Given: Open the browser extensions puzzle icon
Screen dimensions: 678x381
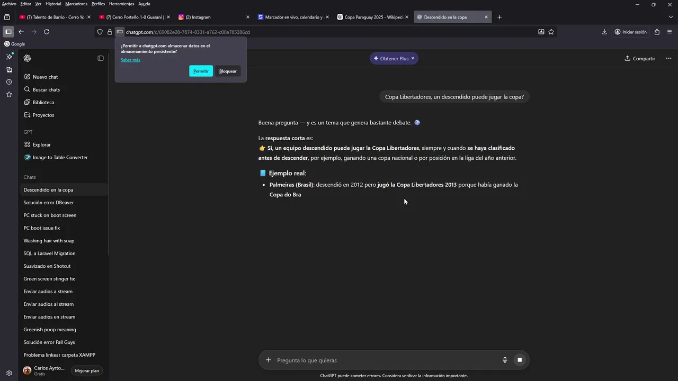Looking at the screenshot, I should (x=657, y=32).
